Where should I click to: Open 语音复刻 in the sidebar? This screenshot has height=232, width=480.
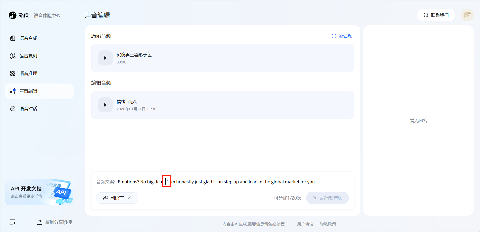[x=28, y=56]
